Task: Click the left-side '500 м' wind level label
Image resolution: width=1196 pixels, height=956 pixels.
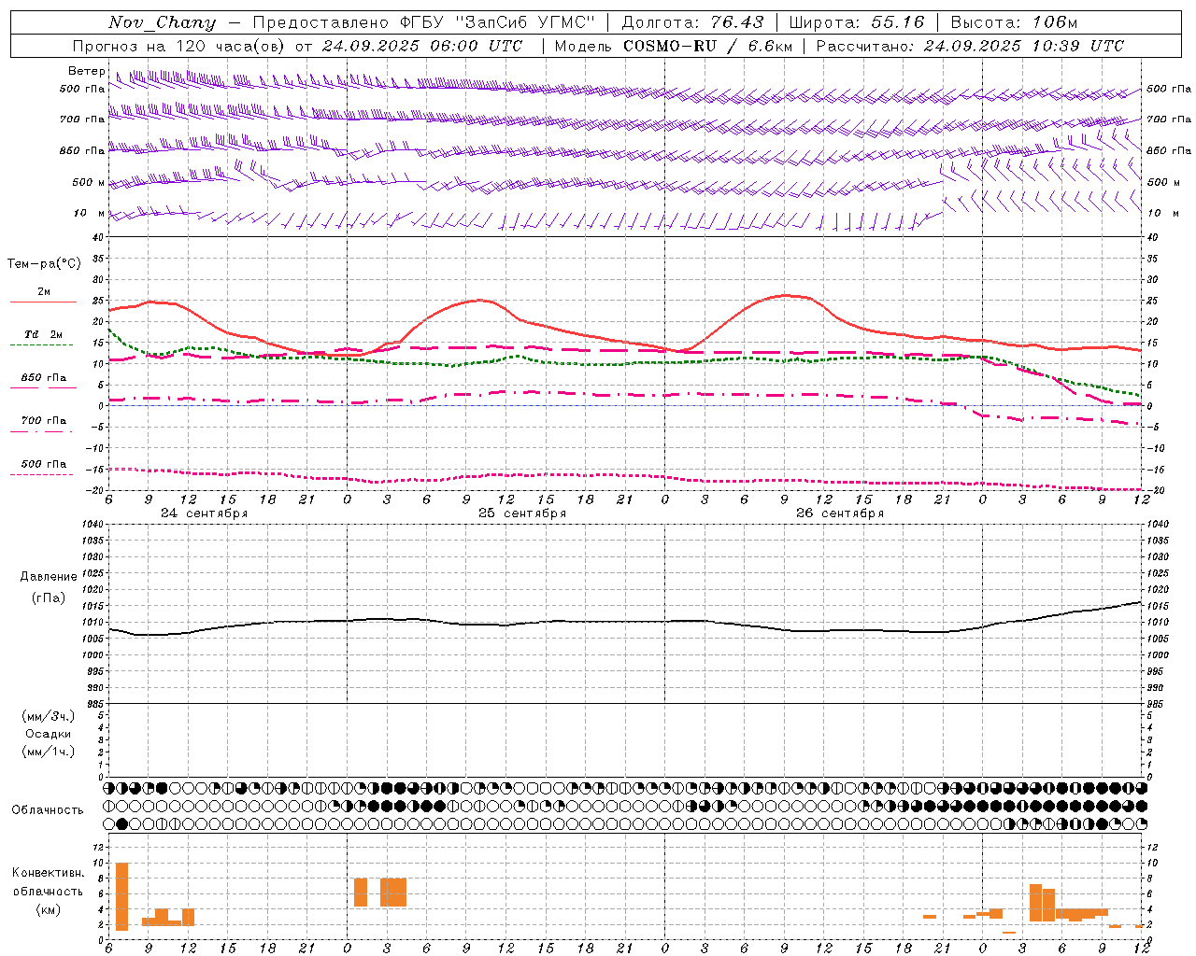Action: point(89,182)
